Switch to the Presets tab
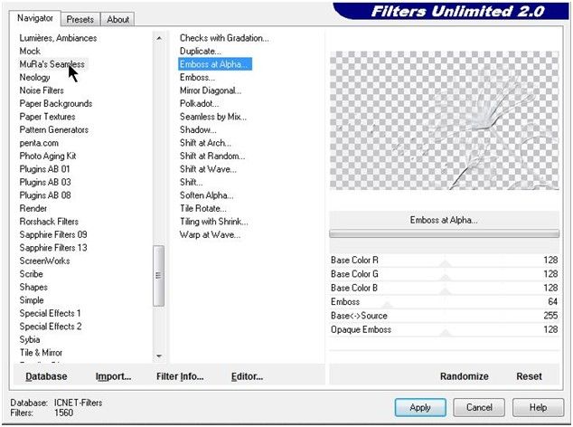This screenshot has width=573, height=427. click(80, 19)
